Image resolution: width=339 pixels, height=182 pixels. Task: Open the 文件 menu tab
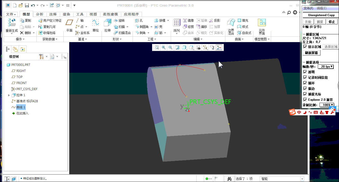click(x=11, y=14)
